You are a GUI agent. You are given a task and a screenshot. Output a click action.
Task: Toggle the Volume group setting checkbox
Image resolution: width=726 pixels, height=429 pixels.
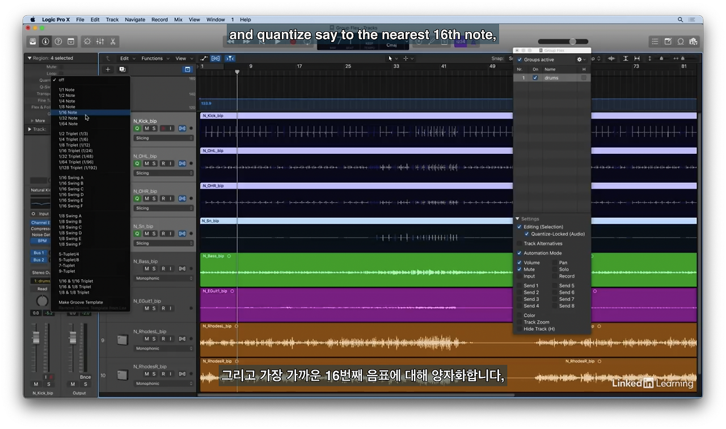(519, 263)
